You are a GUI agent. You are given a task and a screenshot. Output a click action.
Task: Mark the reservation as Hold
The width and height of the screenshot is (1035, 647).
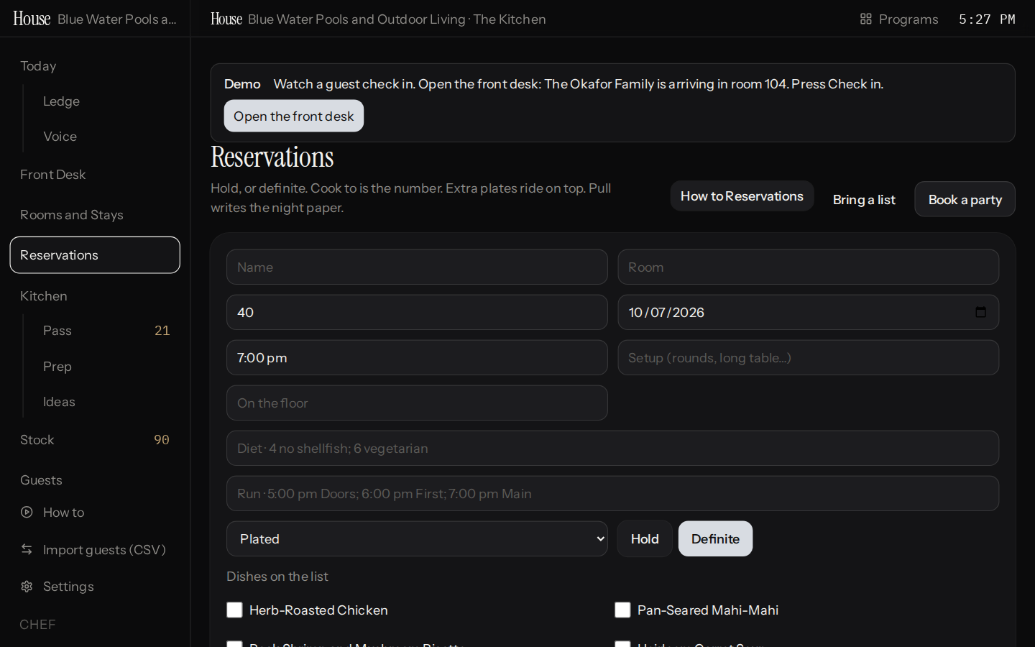(x=645, y=538)
